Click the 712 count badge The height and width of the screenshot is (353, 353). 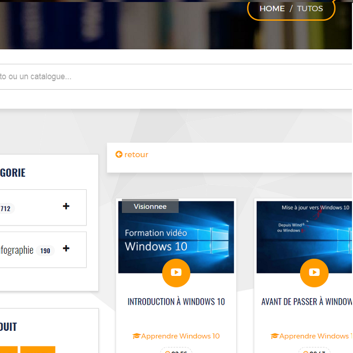pyautogui.click(x=6, y=208)
